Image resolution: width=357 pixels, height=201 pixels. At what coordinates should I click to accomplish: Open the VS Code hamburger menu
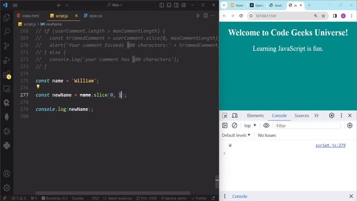[x=15, y=5]
